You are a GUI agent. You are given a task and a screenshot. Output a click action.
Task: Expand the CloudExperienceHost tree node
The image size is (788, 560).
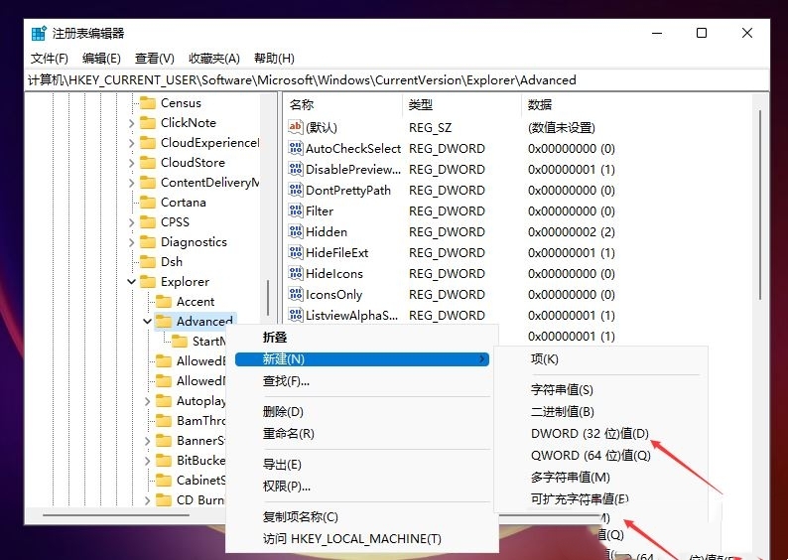tap(132, 143)
